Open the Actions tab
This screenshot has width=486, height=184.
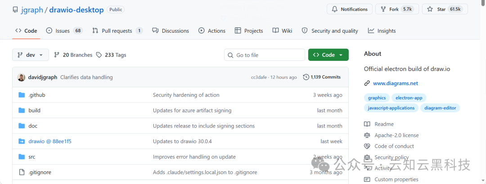pyautogui.click(x=212, y=31)
